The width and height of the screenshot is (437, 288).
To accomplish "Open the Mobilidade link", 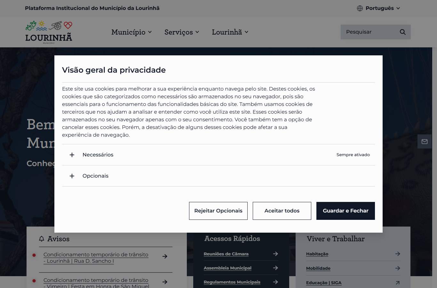I will [x=318, y=268].
